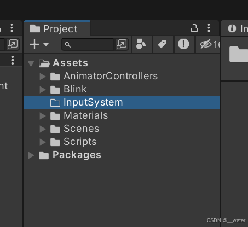Open the Project panel three-dot menu
This screenshot has height=227, width=248.
pos(209,28)
